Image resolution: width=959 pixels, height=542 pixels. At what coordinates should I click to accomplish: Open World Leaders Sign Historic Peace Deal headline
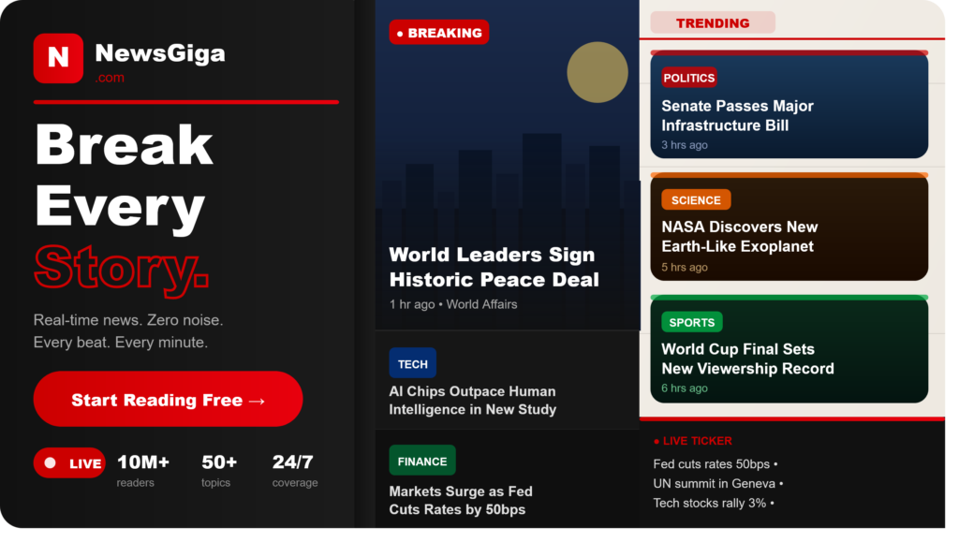494,267
